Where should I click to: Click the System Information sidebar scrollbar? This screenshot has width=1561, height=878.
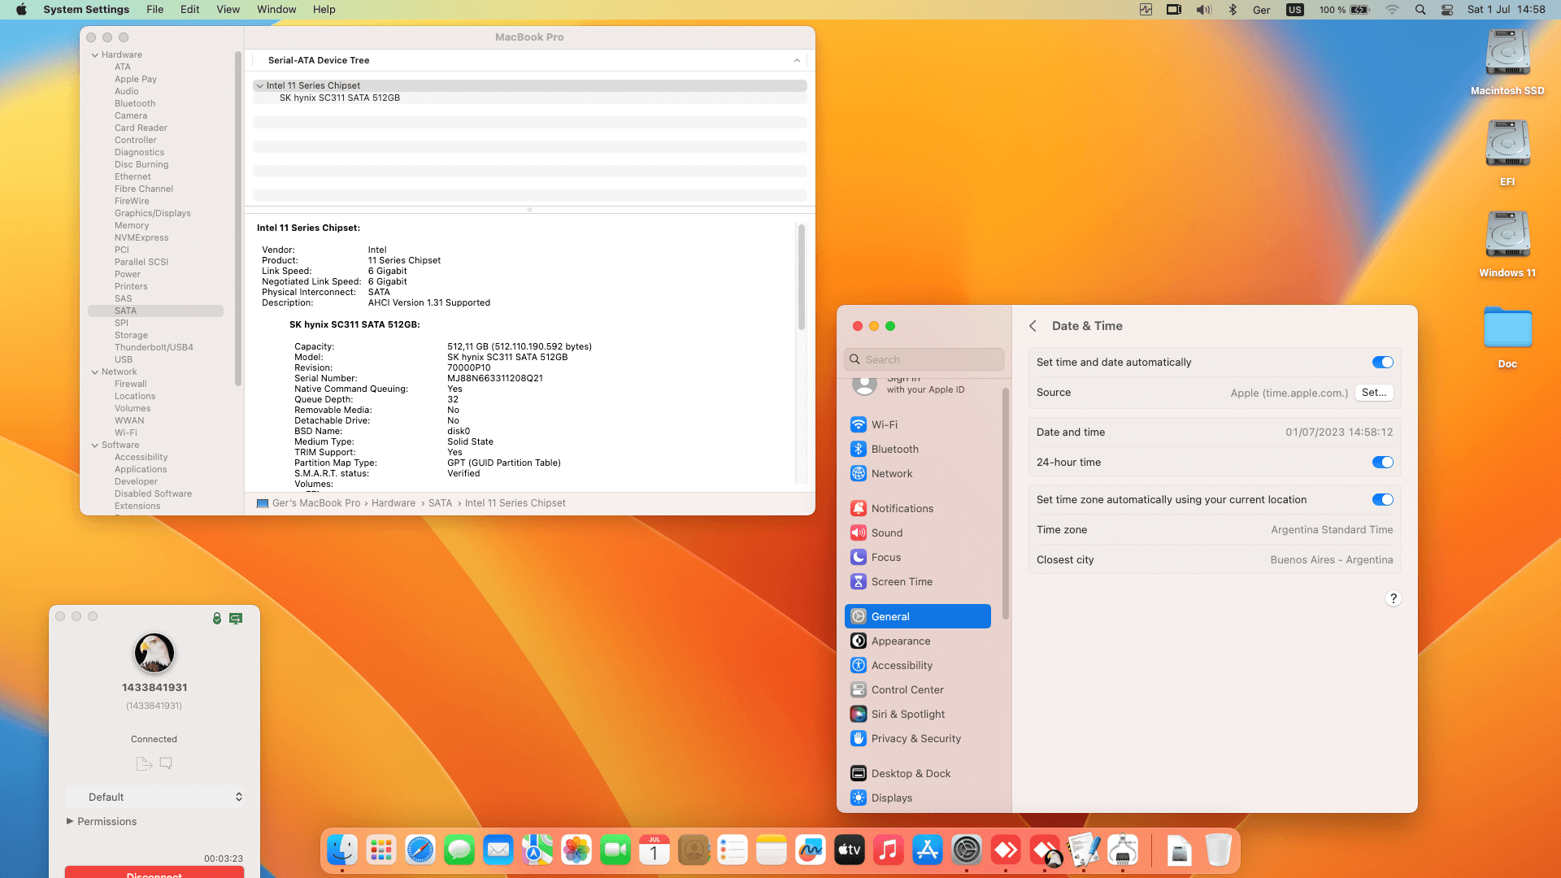coord(238,219)
